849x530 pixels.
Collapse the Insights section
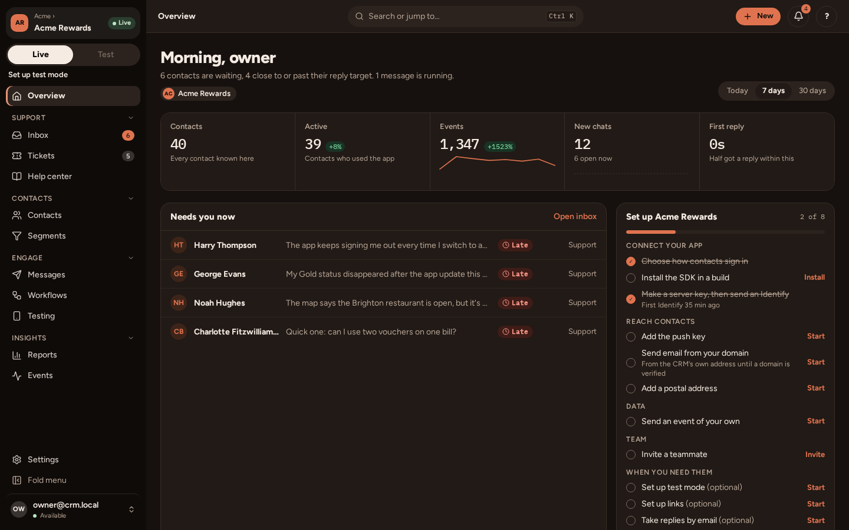coord(131,338)
